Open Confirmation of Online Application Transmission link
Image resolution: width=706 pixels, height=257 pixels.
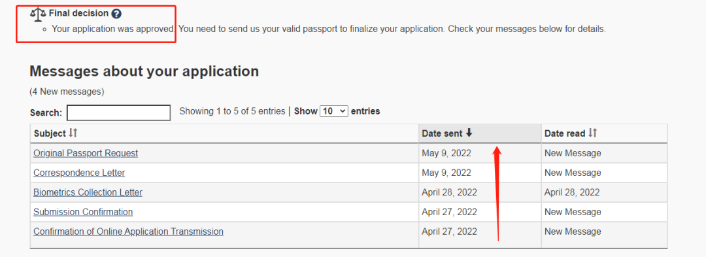(x=128, y=231)
